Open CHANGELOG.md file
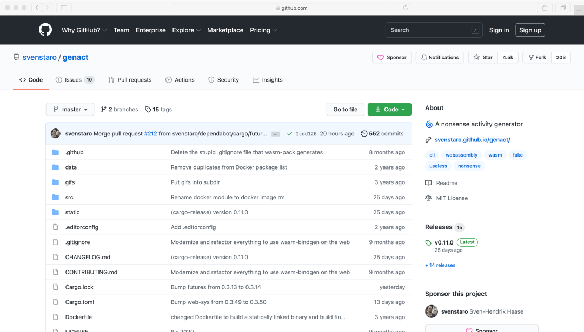The image size is (584, 332). coord(88,257)
